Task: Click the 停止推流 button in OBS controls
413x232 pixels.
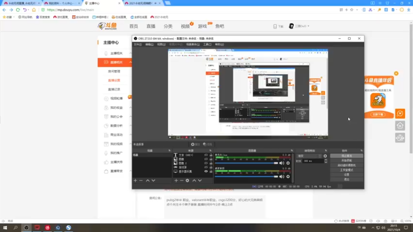Action: coord(346,156)
